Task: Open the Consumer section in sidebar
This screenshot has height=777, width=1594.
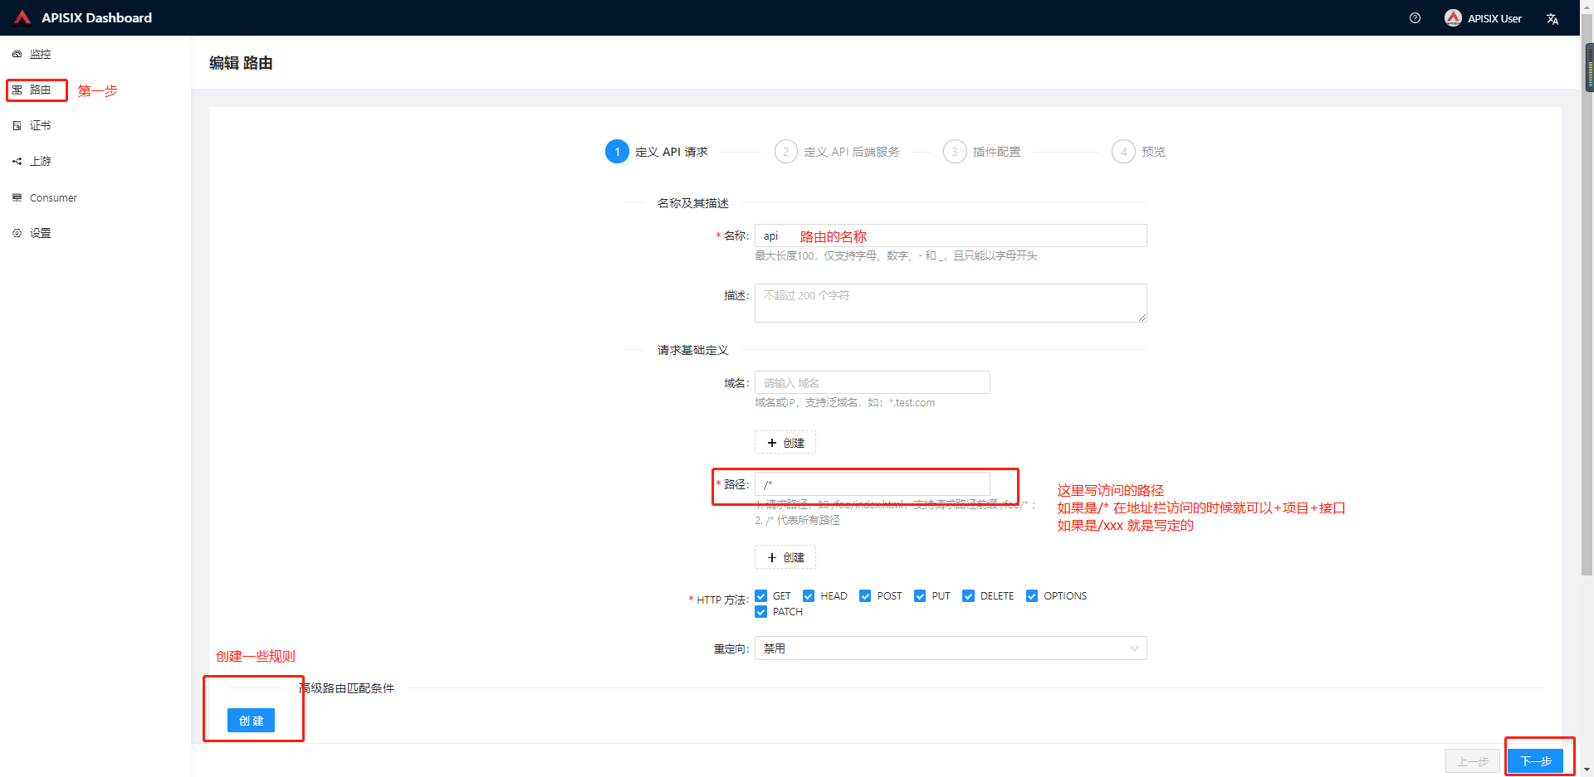Action: 53,197
